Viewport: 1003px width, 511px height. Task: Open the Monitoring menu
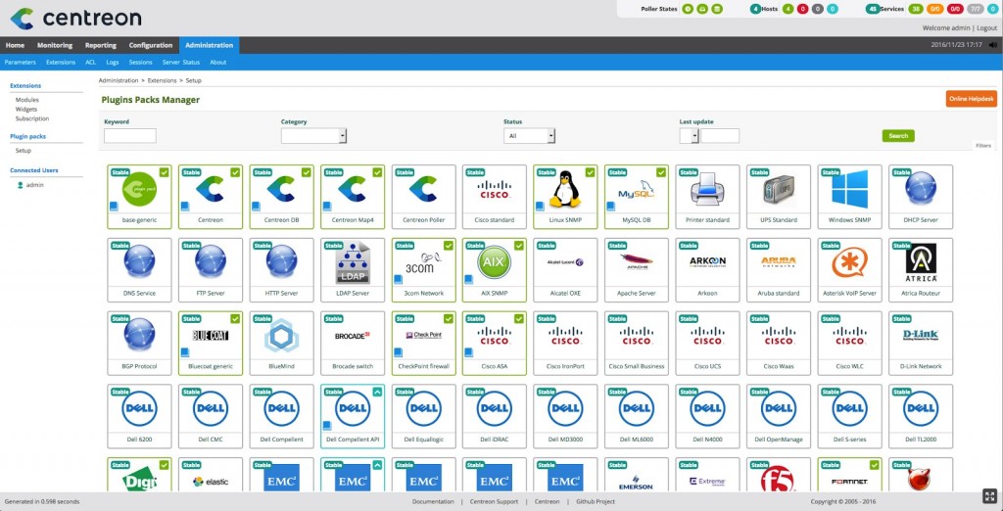pyautogui.click(x=55, y=45)
